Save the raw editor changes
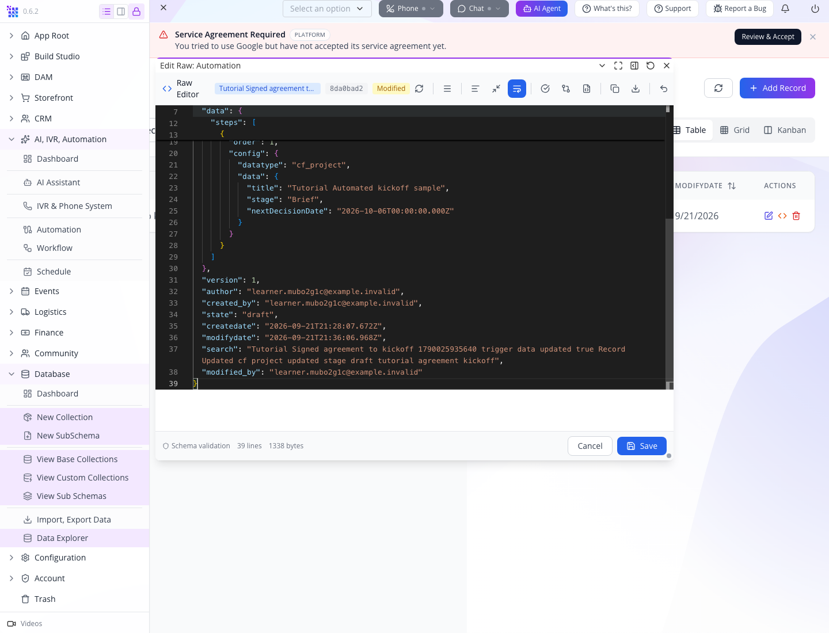Viewport: 829px width, 633px height. [642, 446]
